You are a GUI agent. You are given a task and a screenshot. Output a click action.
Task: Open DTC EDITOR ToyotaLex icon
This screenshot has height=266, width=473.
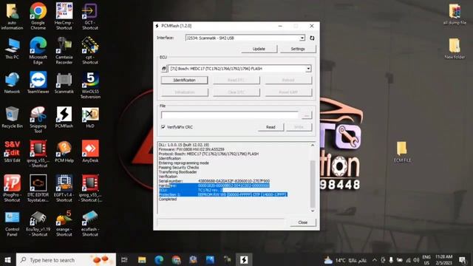point(38,188)
